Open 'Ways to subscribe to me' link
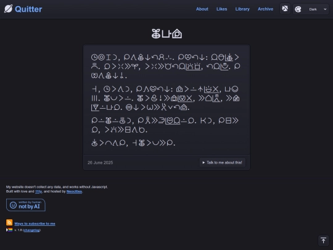This screenshot has height=250, width=333. pyautogui.click(x=35, y=223)
